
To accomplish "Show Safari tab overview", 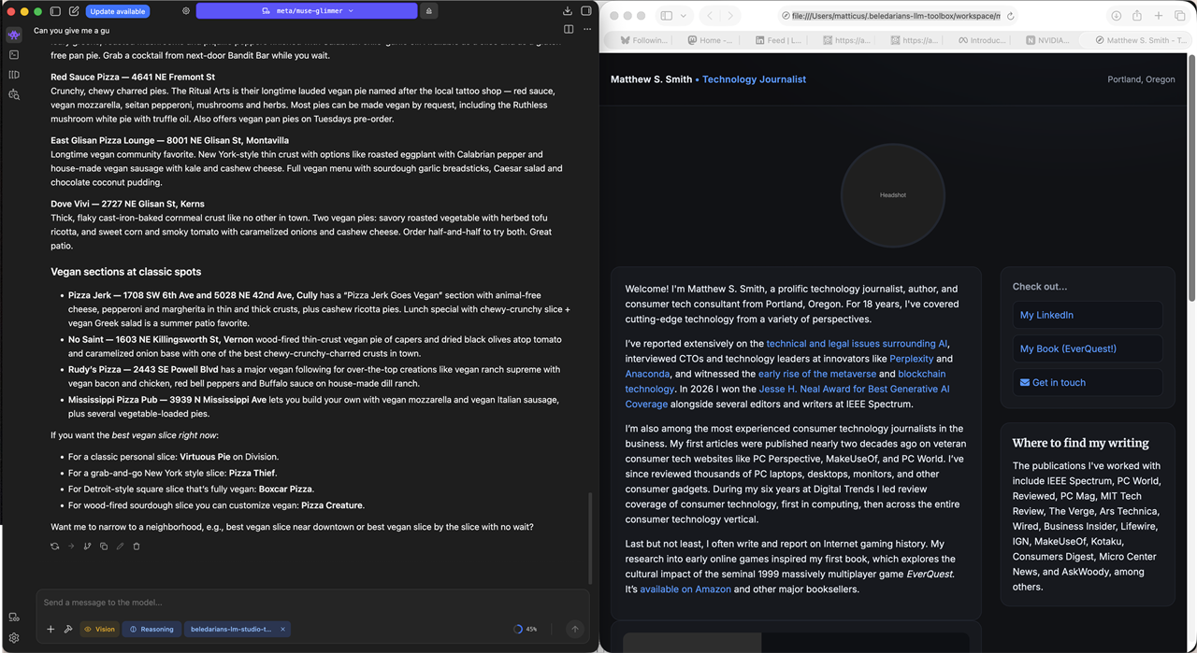I will (x=1180, y=16).
